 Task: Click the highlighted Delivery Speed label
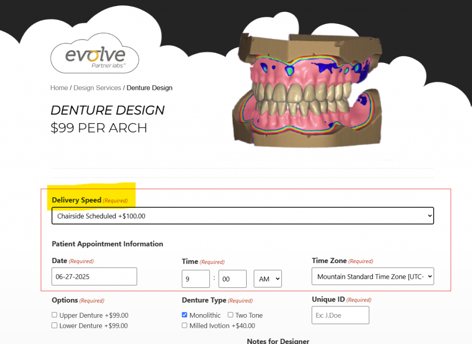(77, 200)
